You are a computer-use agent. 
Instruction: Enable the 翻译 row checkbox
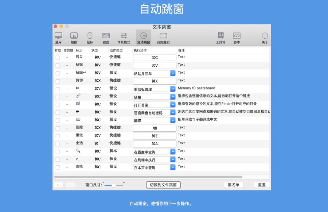pos(58,120)
